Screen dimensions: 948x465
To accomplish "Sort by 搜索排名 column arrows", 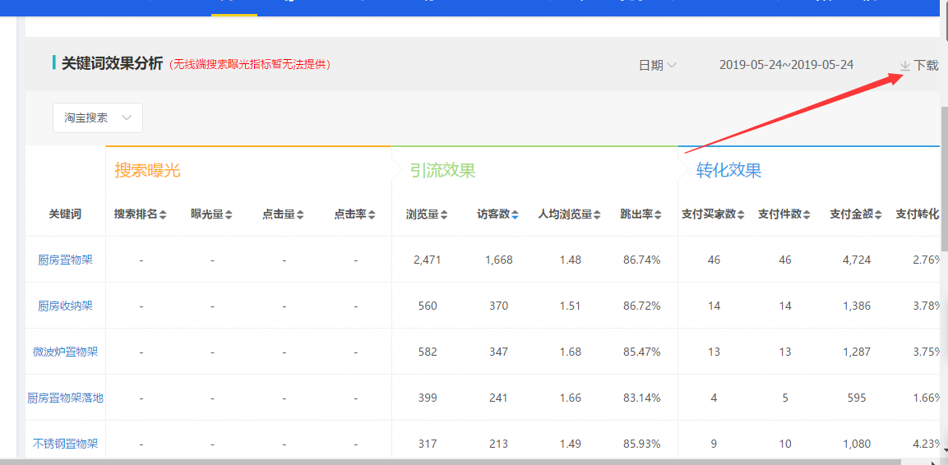I will pyautogui.click(x=163, y=214).
